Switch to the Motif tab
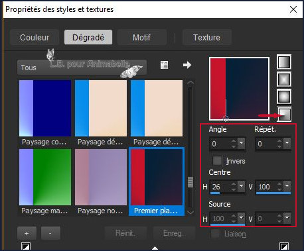The width and height of the screenshot is (304, 251). click(x=141, y=37)
